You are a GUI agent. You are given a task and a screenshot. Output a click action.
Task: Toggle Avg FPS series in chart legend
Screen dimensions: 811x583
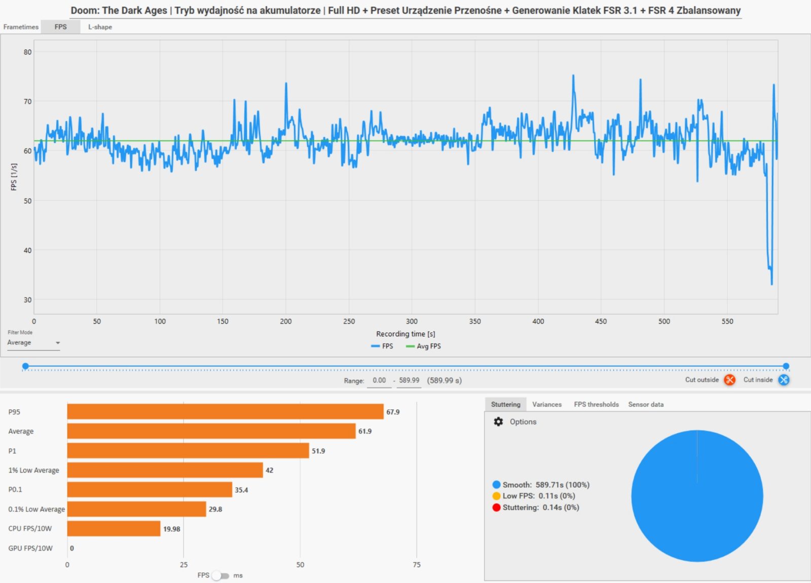424,346
